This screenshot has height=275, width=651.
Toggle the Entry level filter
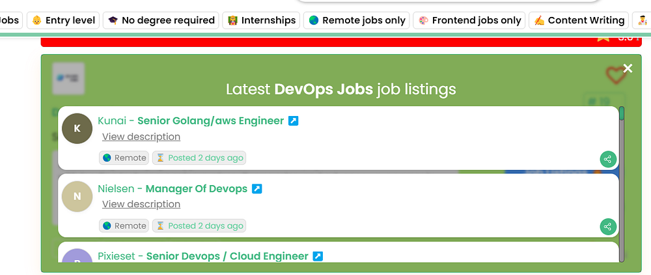64,20
